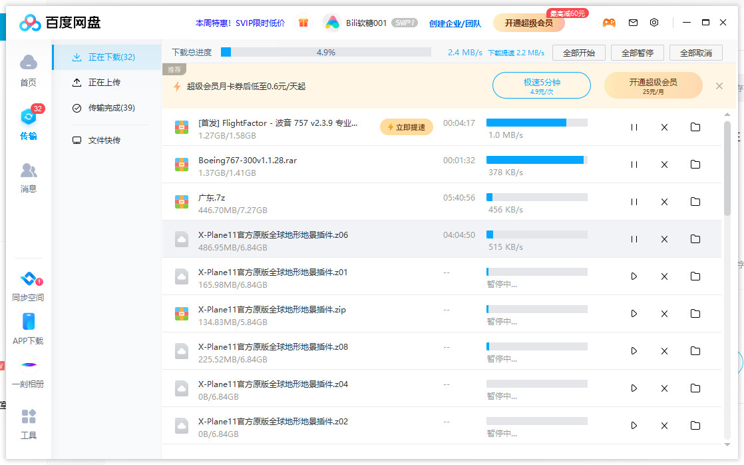
Task: Open the settings hexagon icon
Action: pos(654,23)
